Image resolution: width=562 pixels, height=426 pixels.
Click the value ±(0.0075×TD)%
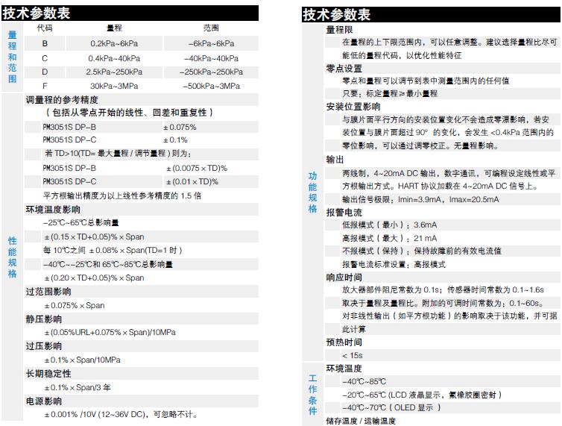click(197, 168)
